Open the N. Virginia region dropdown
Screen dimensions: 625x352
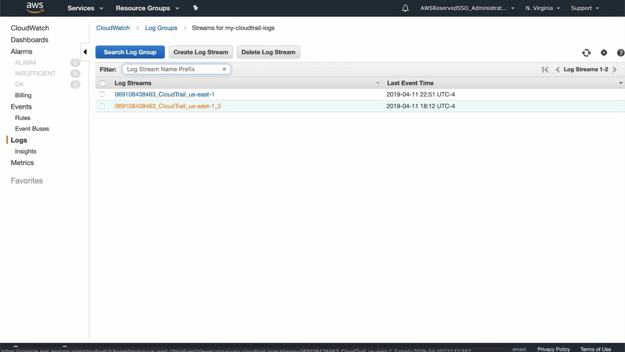(x=542, y=8)
